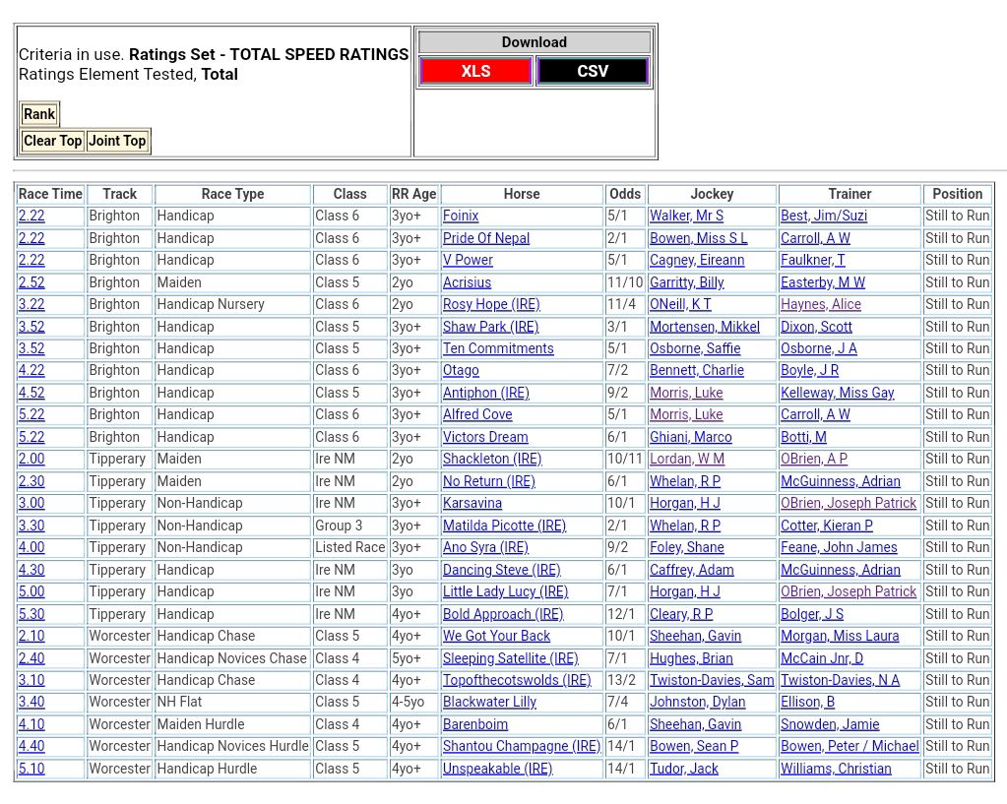The image size is (1007, 804).
Task: Download ratings as XLS file
Action: click(475, 71)
